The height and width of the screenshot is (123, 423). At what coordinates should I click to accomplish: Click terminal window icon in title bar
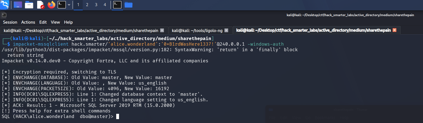[4, 15]
